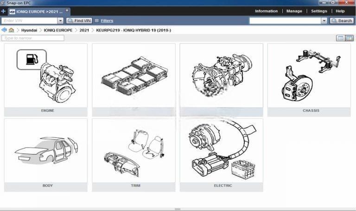Click the ENGINE label
The image size is (356, 211).
pos(48,111)
